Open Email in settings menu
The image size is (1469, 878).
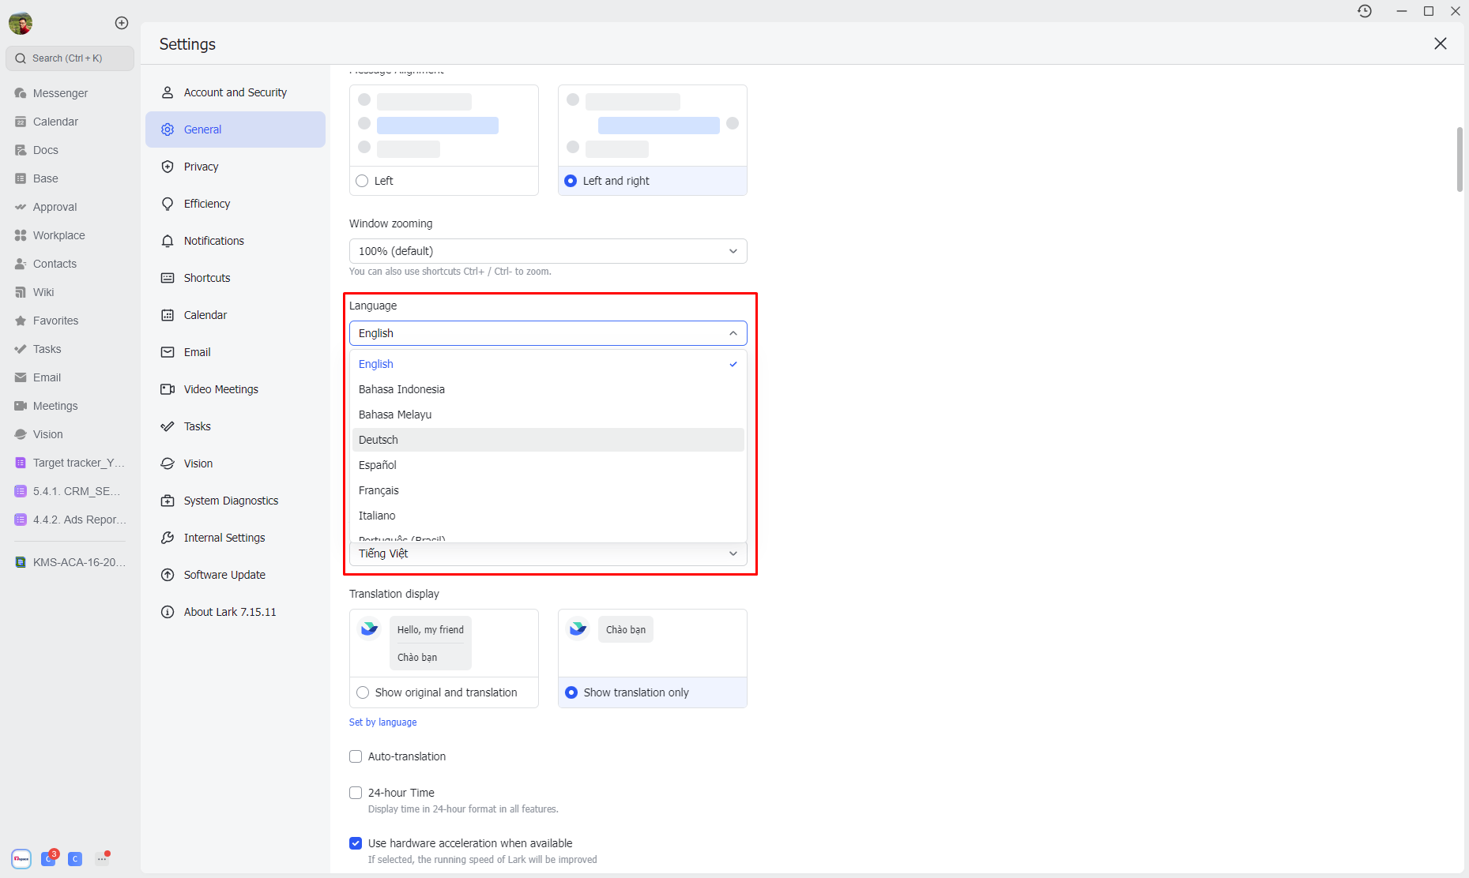click(235, 352)
